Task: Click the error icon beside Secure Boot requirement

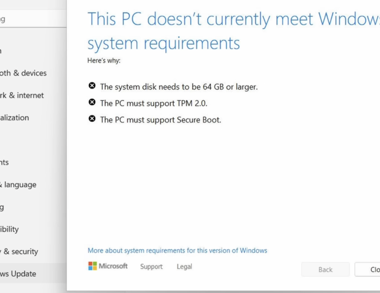Action: [91, 119]
